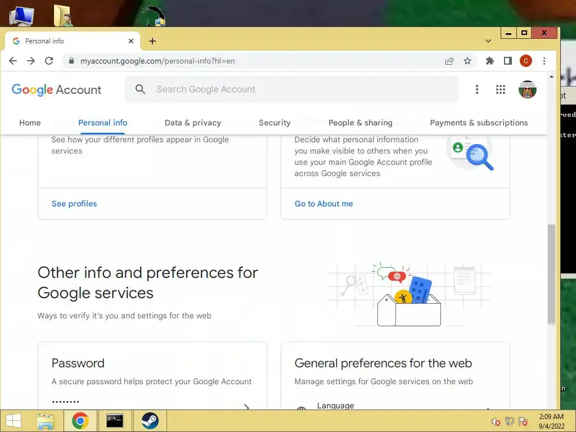
Task: Open the Chrome extensions puzzle icon
Action: (x=490, y=61)
